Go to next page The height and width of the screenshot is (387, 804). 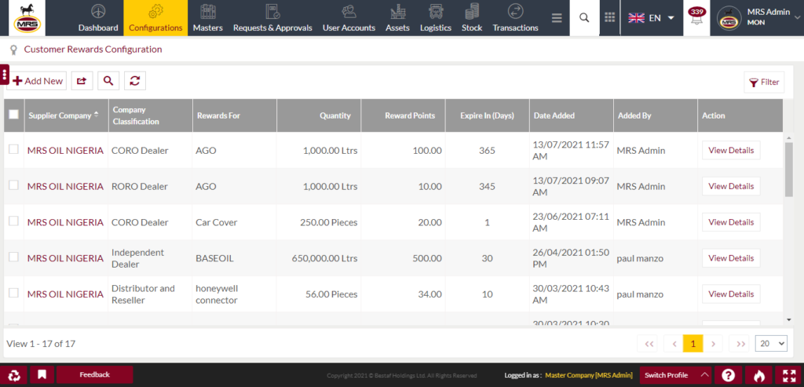pyautogui.click(x=713, y=343)
